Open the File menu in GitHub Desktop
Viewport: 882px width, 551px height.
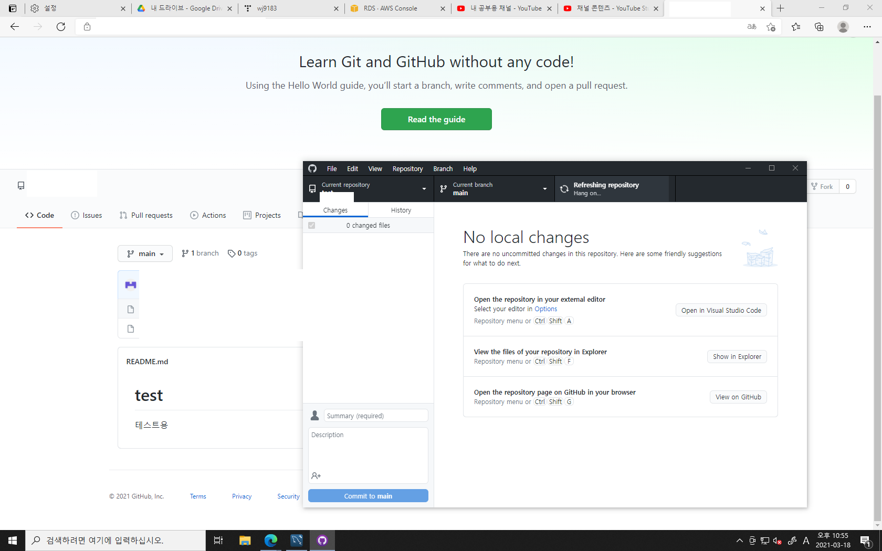[x=332, y=168]
